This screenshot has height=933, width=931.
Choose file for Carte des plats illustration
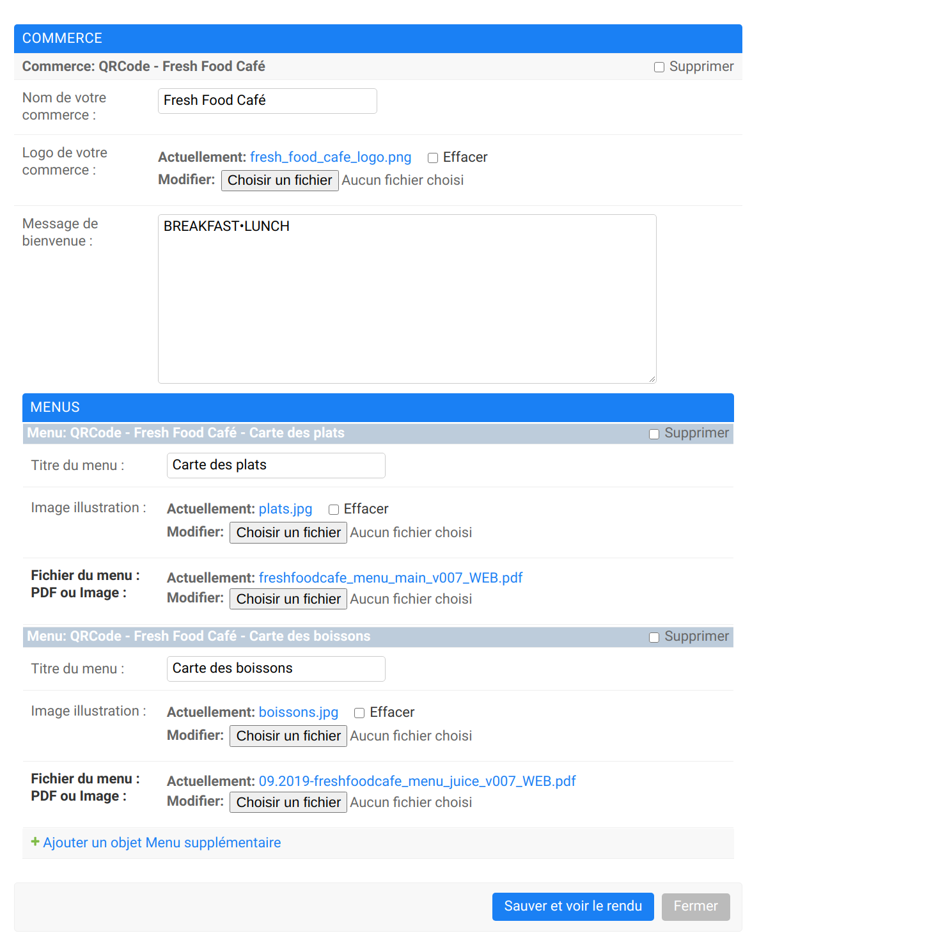[288, 533]
